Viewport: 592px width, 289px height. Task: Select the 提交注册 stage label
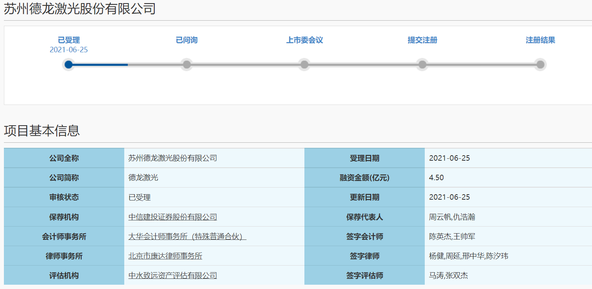point(422,40)
